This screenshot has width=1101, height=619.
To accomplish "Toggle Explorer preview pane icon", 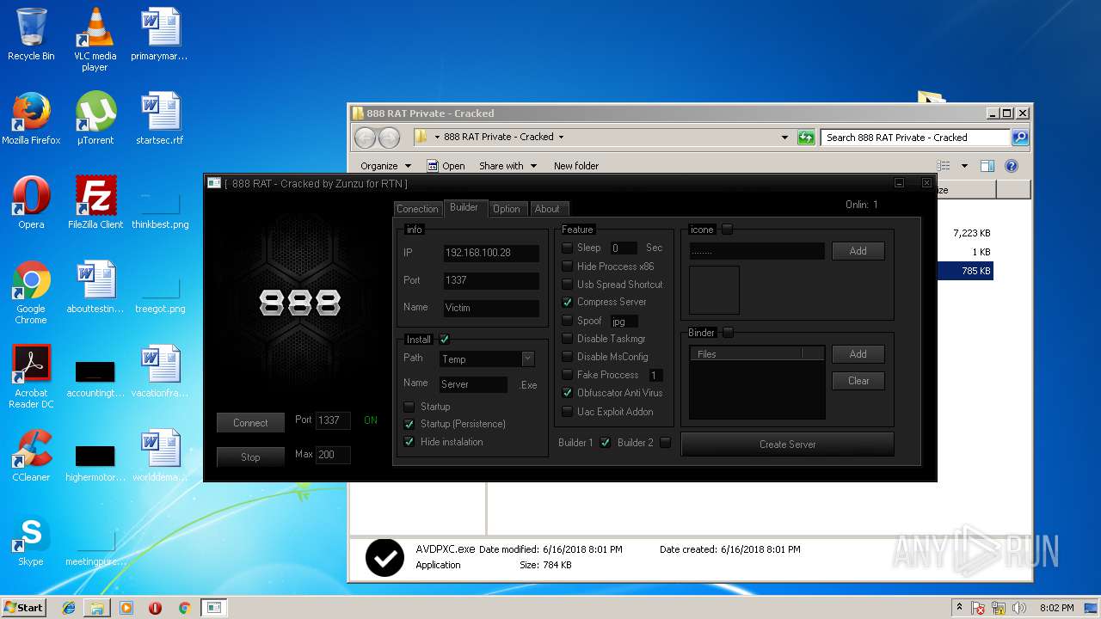I will 987,166.
